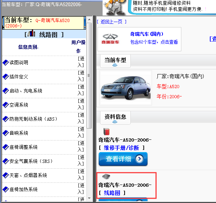
Task: Click the book icon beside 座椅加热系统
Action: tap(6, 190)
